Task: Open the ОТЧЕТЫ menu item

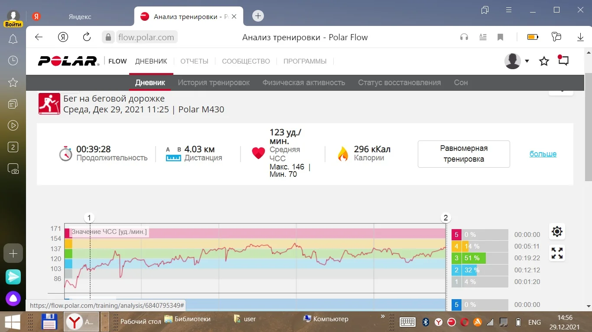Action: click(x=194, y=61)
